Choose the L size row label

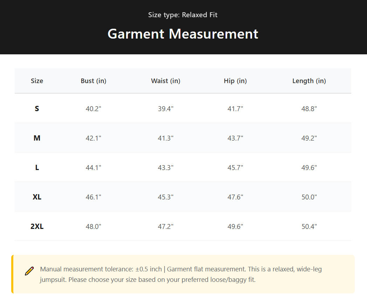[37, 168]
